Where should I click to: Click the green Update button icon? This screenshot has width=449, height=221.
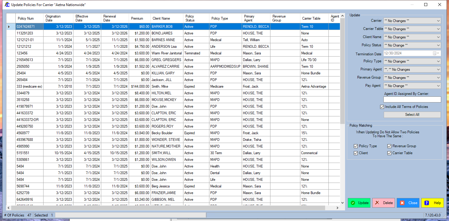(353, 203)
